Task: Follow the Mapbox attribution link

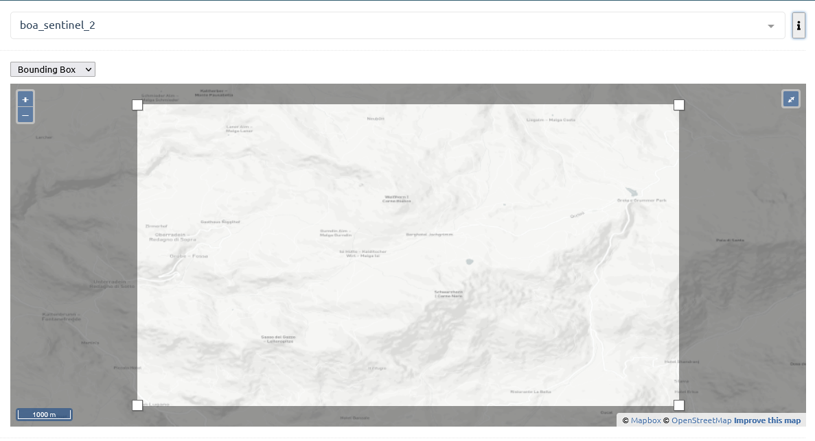Action: [645, 420]
